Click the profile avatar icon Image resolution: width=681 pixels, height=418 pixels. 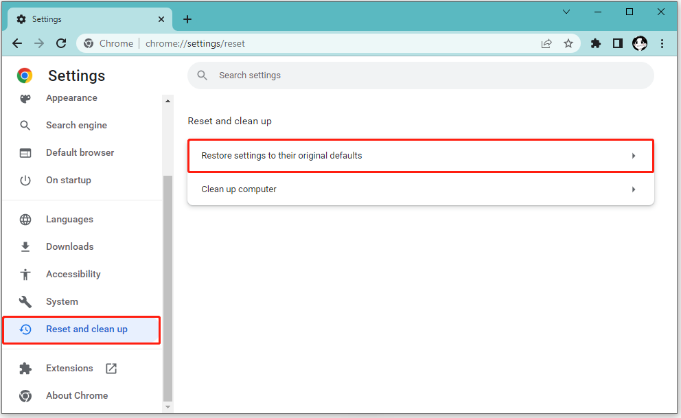coord(639,43)
